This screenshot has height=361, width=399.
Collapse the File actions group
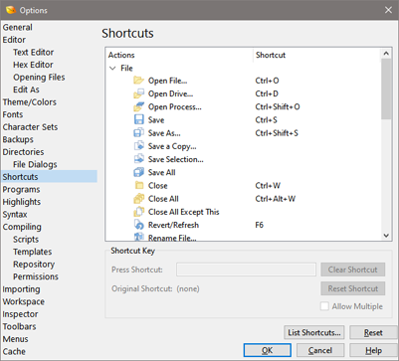click(x=112, y=69)
